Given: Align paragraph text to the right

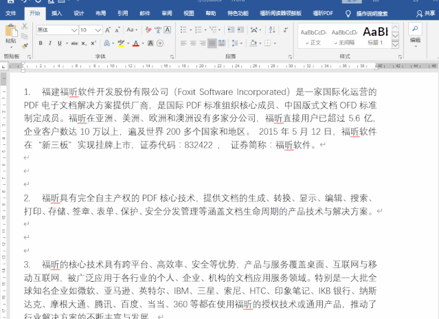Looking at the screenshot, I should pos(203,43).
